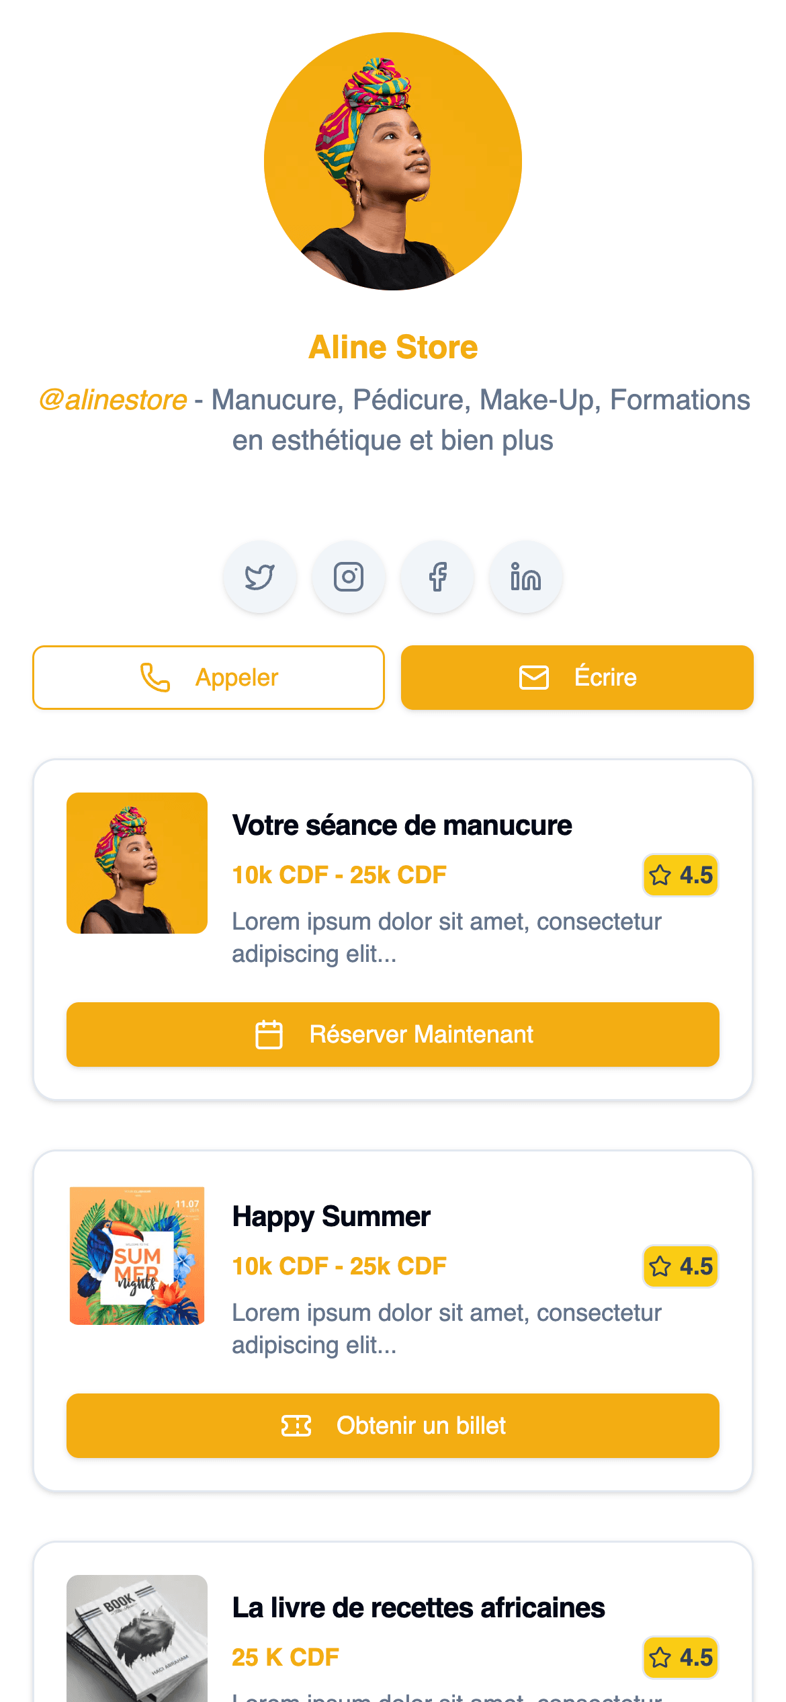Follow the @alinestore handle link
This screenshot has height=1702, width=786.
click(x=113, y=400)
